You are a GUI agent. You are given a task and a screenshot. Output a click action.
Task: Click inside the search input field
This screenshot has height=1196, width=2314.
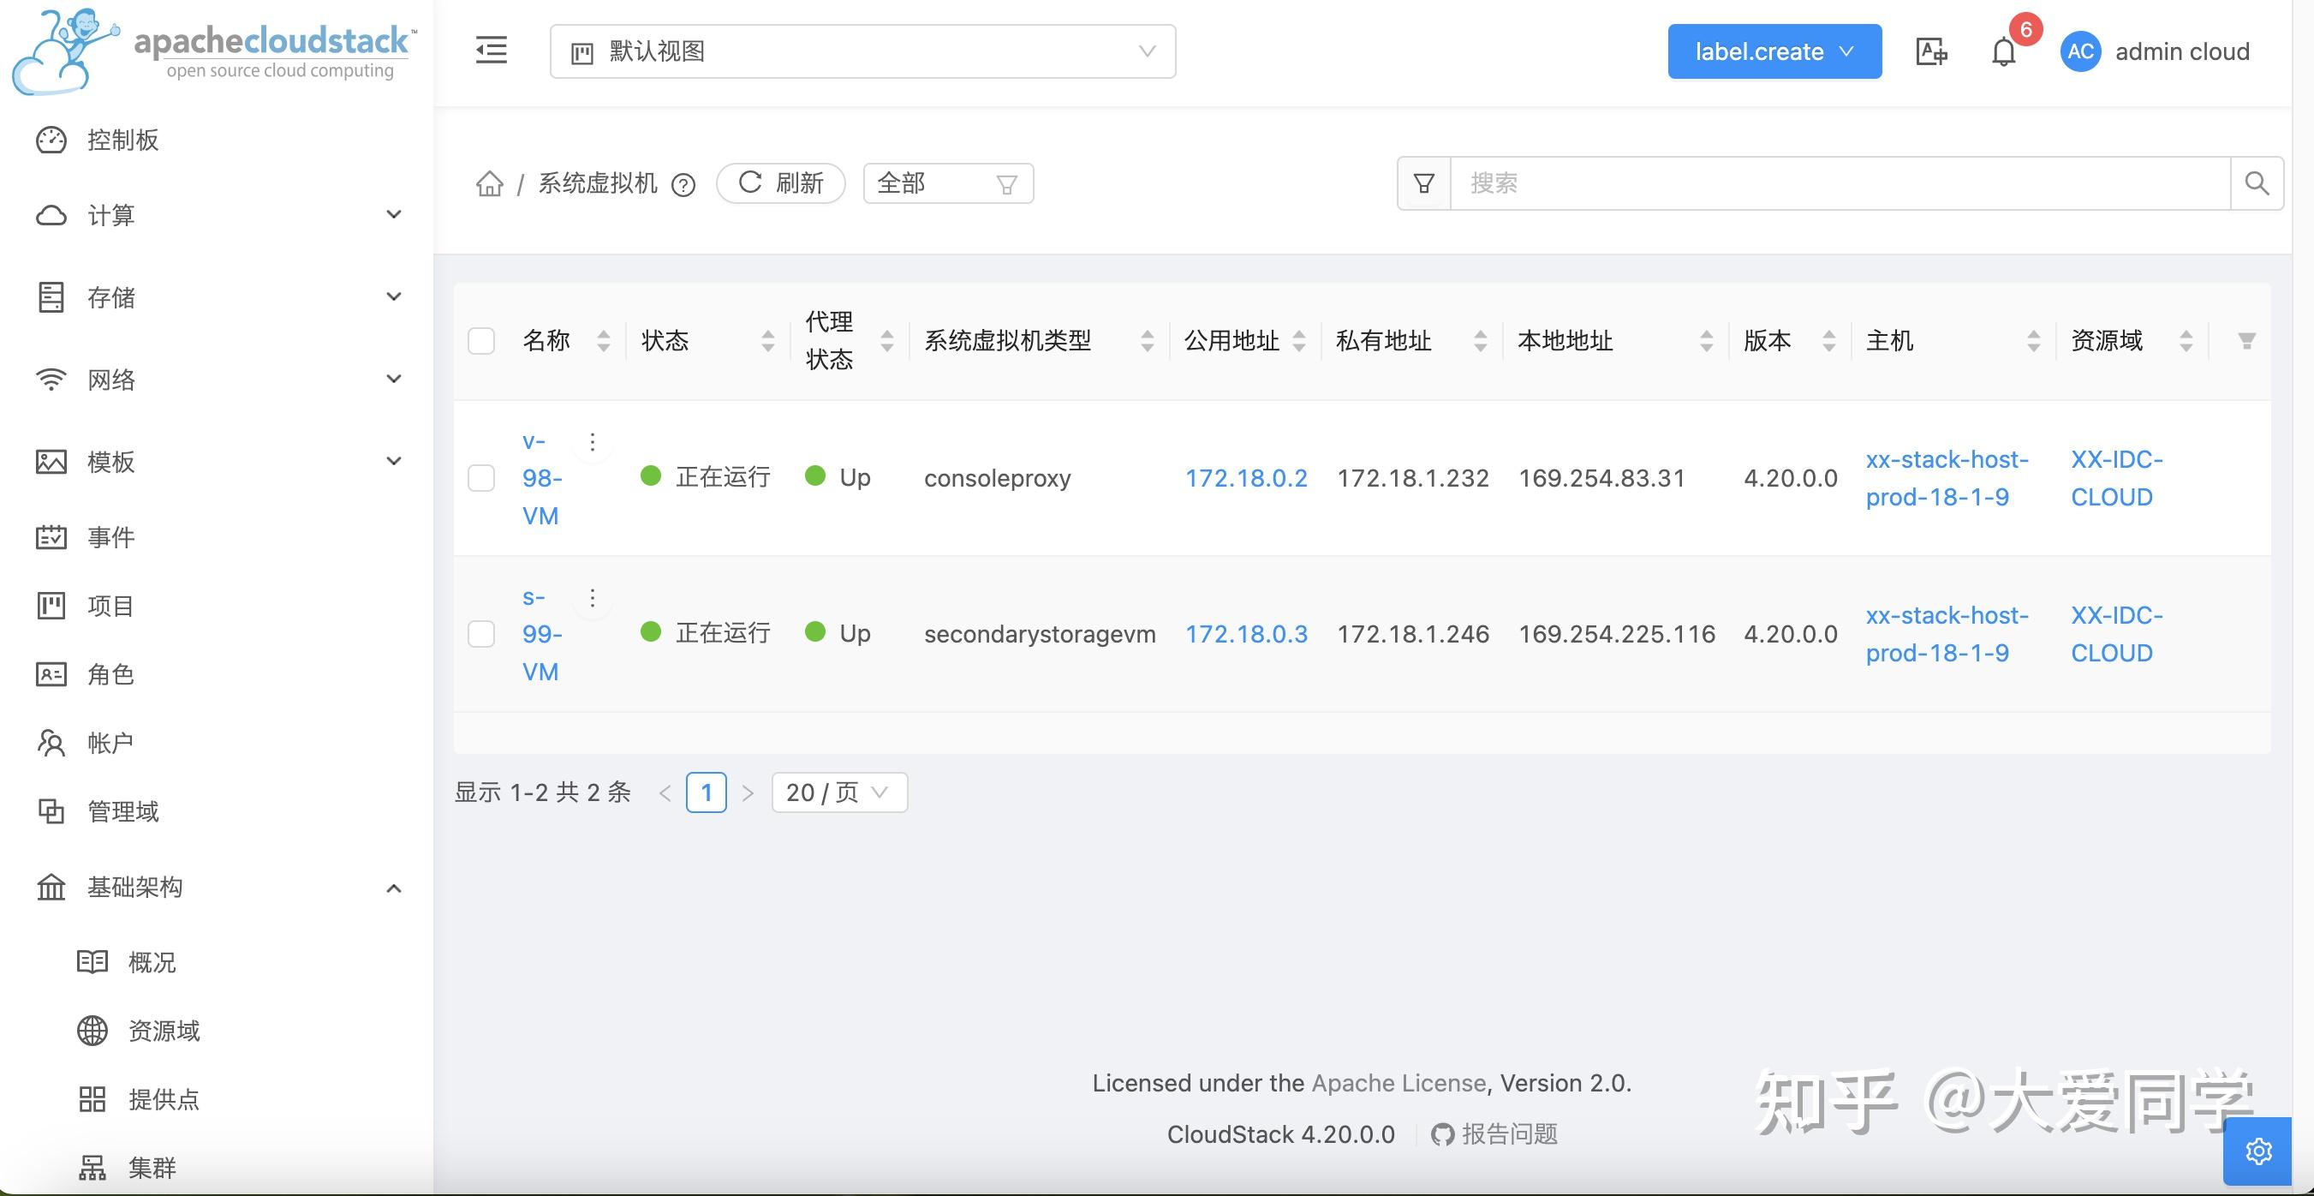(x=1797, y=182)
